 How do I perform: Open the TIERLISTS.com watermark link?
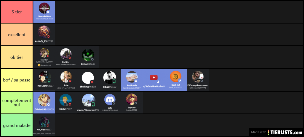point(277,132)
